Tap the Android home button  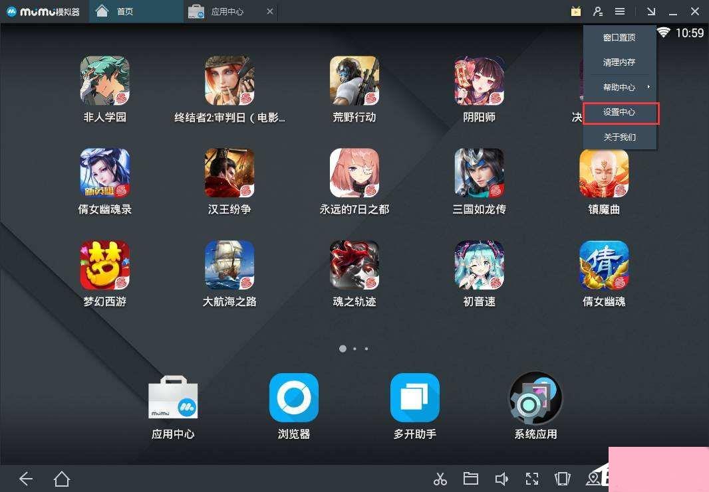click(x=62, y=479)
